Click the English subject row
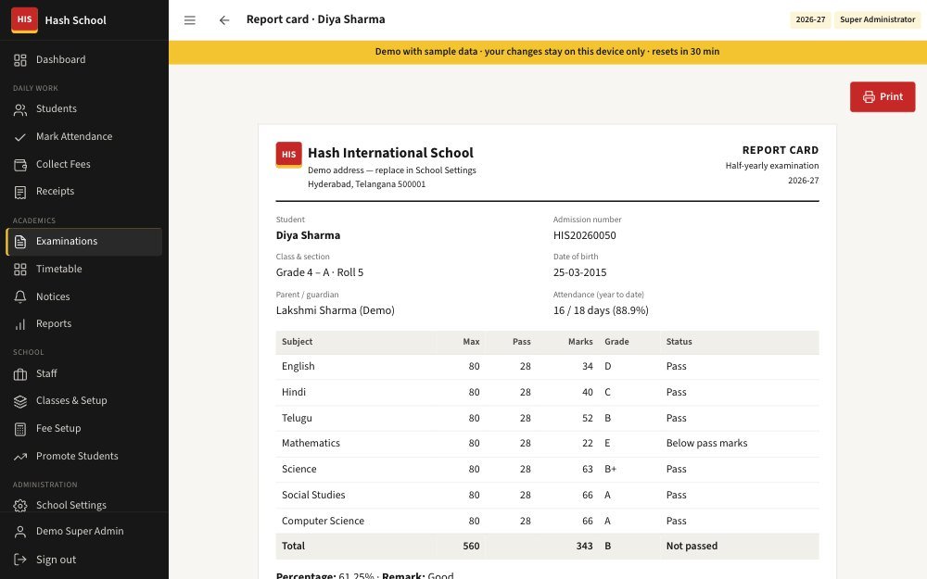 (x=547, y=366)
